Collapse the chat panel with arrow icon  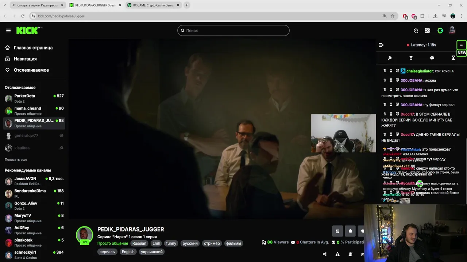(381, 45)
